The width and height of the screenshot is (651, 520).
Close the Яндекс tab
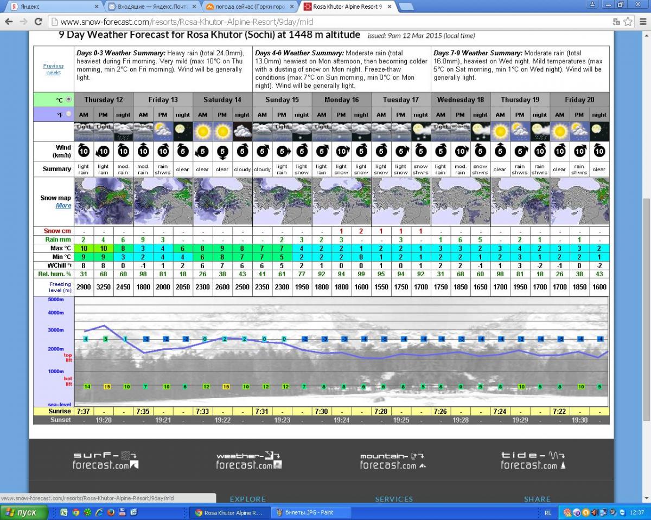97,7
